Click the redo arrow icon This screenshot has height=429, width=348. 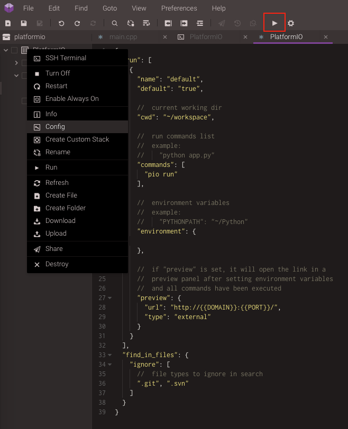click(77, 23)
